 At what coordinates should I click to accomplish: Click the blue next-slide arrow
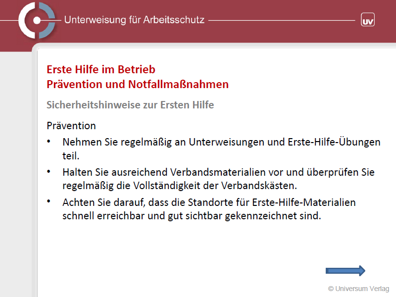pos(345,271)
